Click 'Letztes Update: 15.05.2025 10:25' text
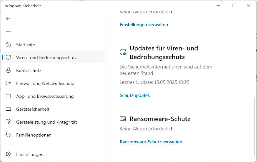Screen dimensions: 257x162 [x=154, y=82]
